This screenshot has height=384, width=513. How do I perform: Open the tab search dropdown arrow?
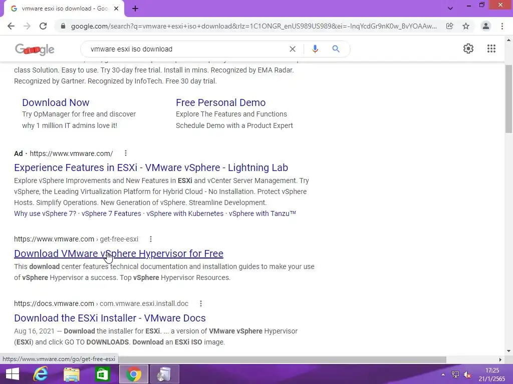[450, 8]
